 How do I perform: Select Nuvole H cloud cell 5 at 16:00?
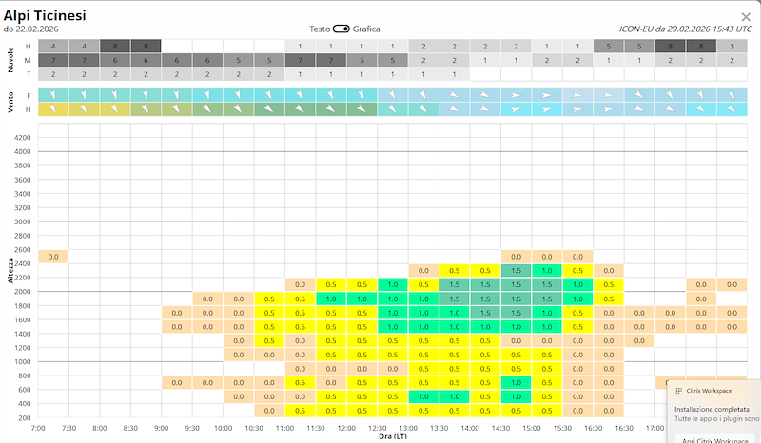pyautogui.click(x=608, y=47)
